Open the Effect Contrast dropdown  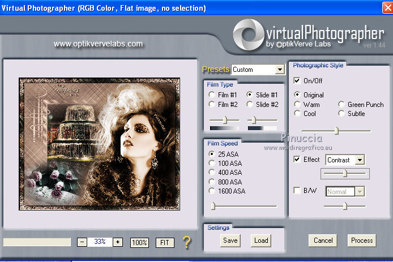tap(360, 160)
